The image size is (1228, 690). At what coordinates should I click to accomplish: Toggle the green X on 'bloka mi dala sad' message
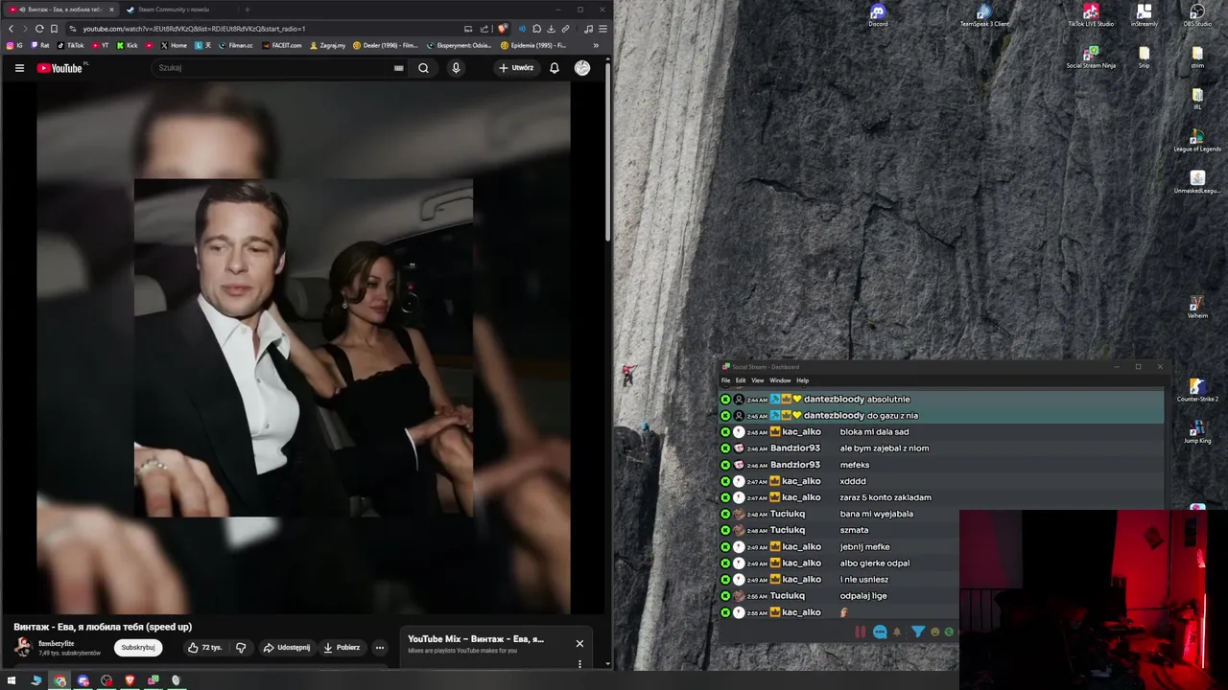725,432
